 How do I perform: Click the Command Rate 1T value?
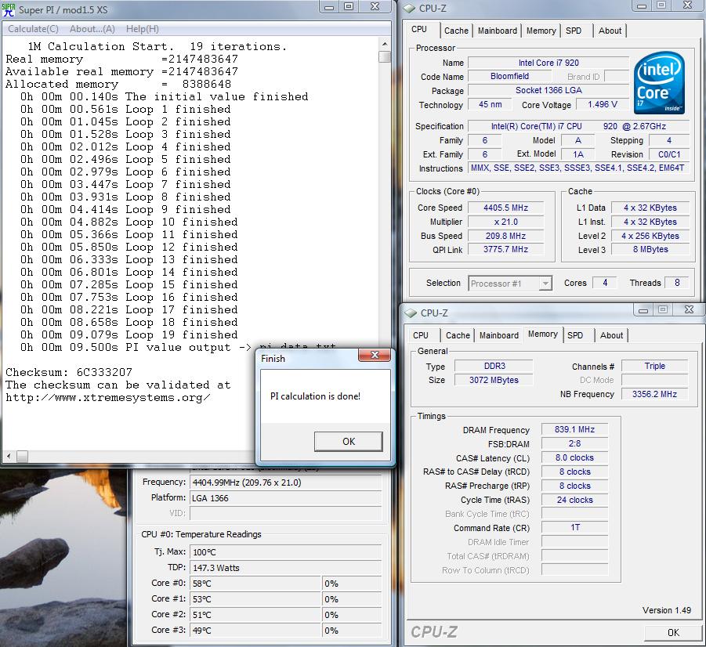tap(574, 527)
